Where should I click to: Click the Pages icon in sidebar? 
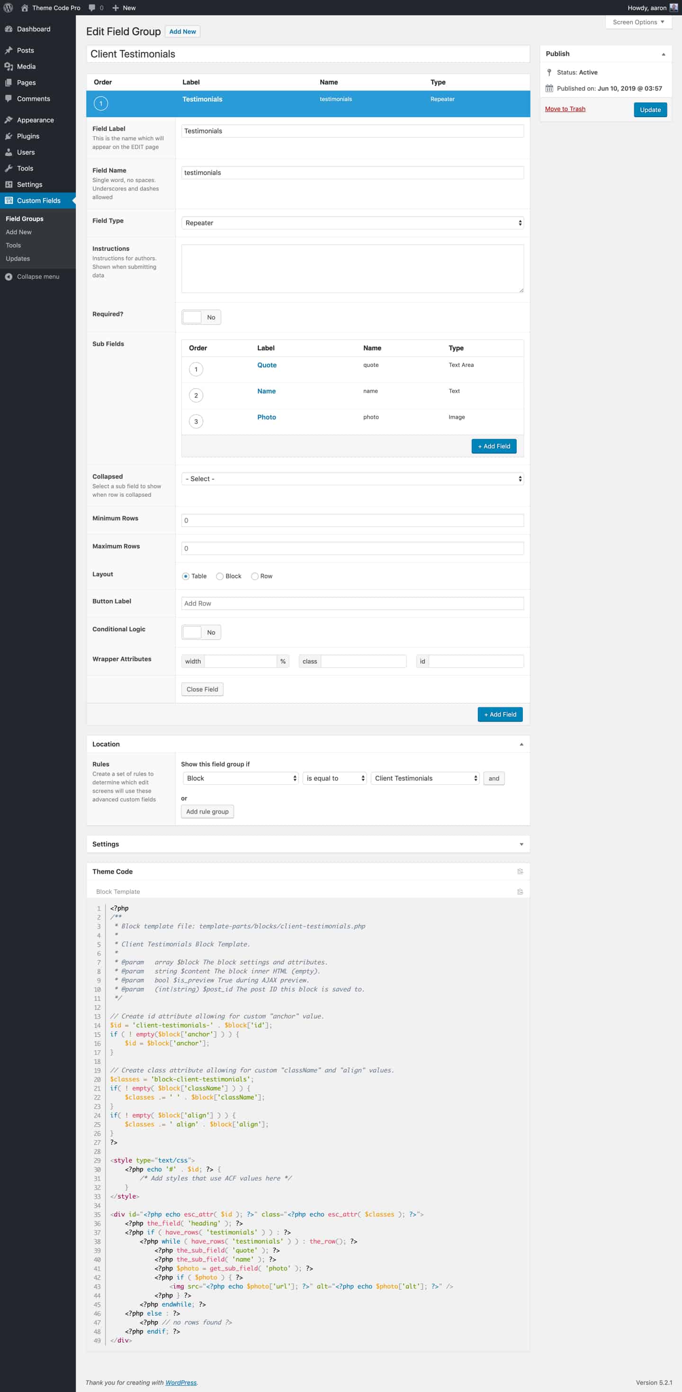pyautogui.click(x=9, y=82)
